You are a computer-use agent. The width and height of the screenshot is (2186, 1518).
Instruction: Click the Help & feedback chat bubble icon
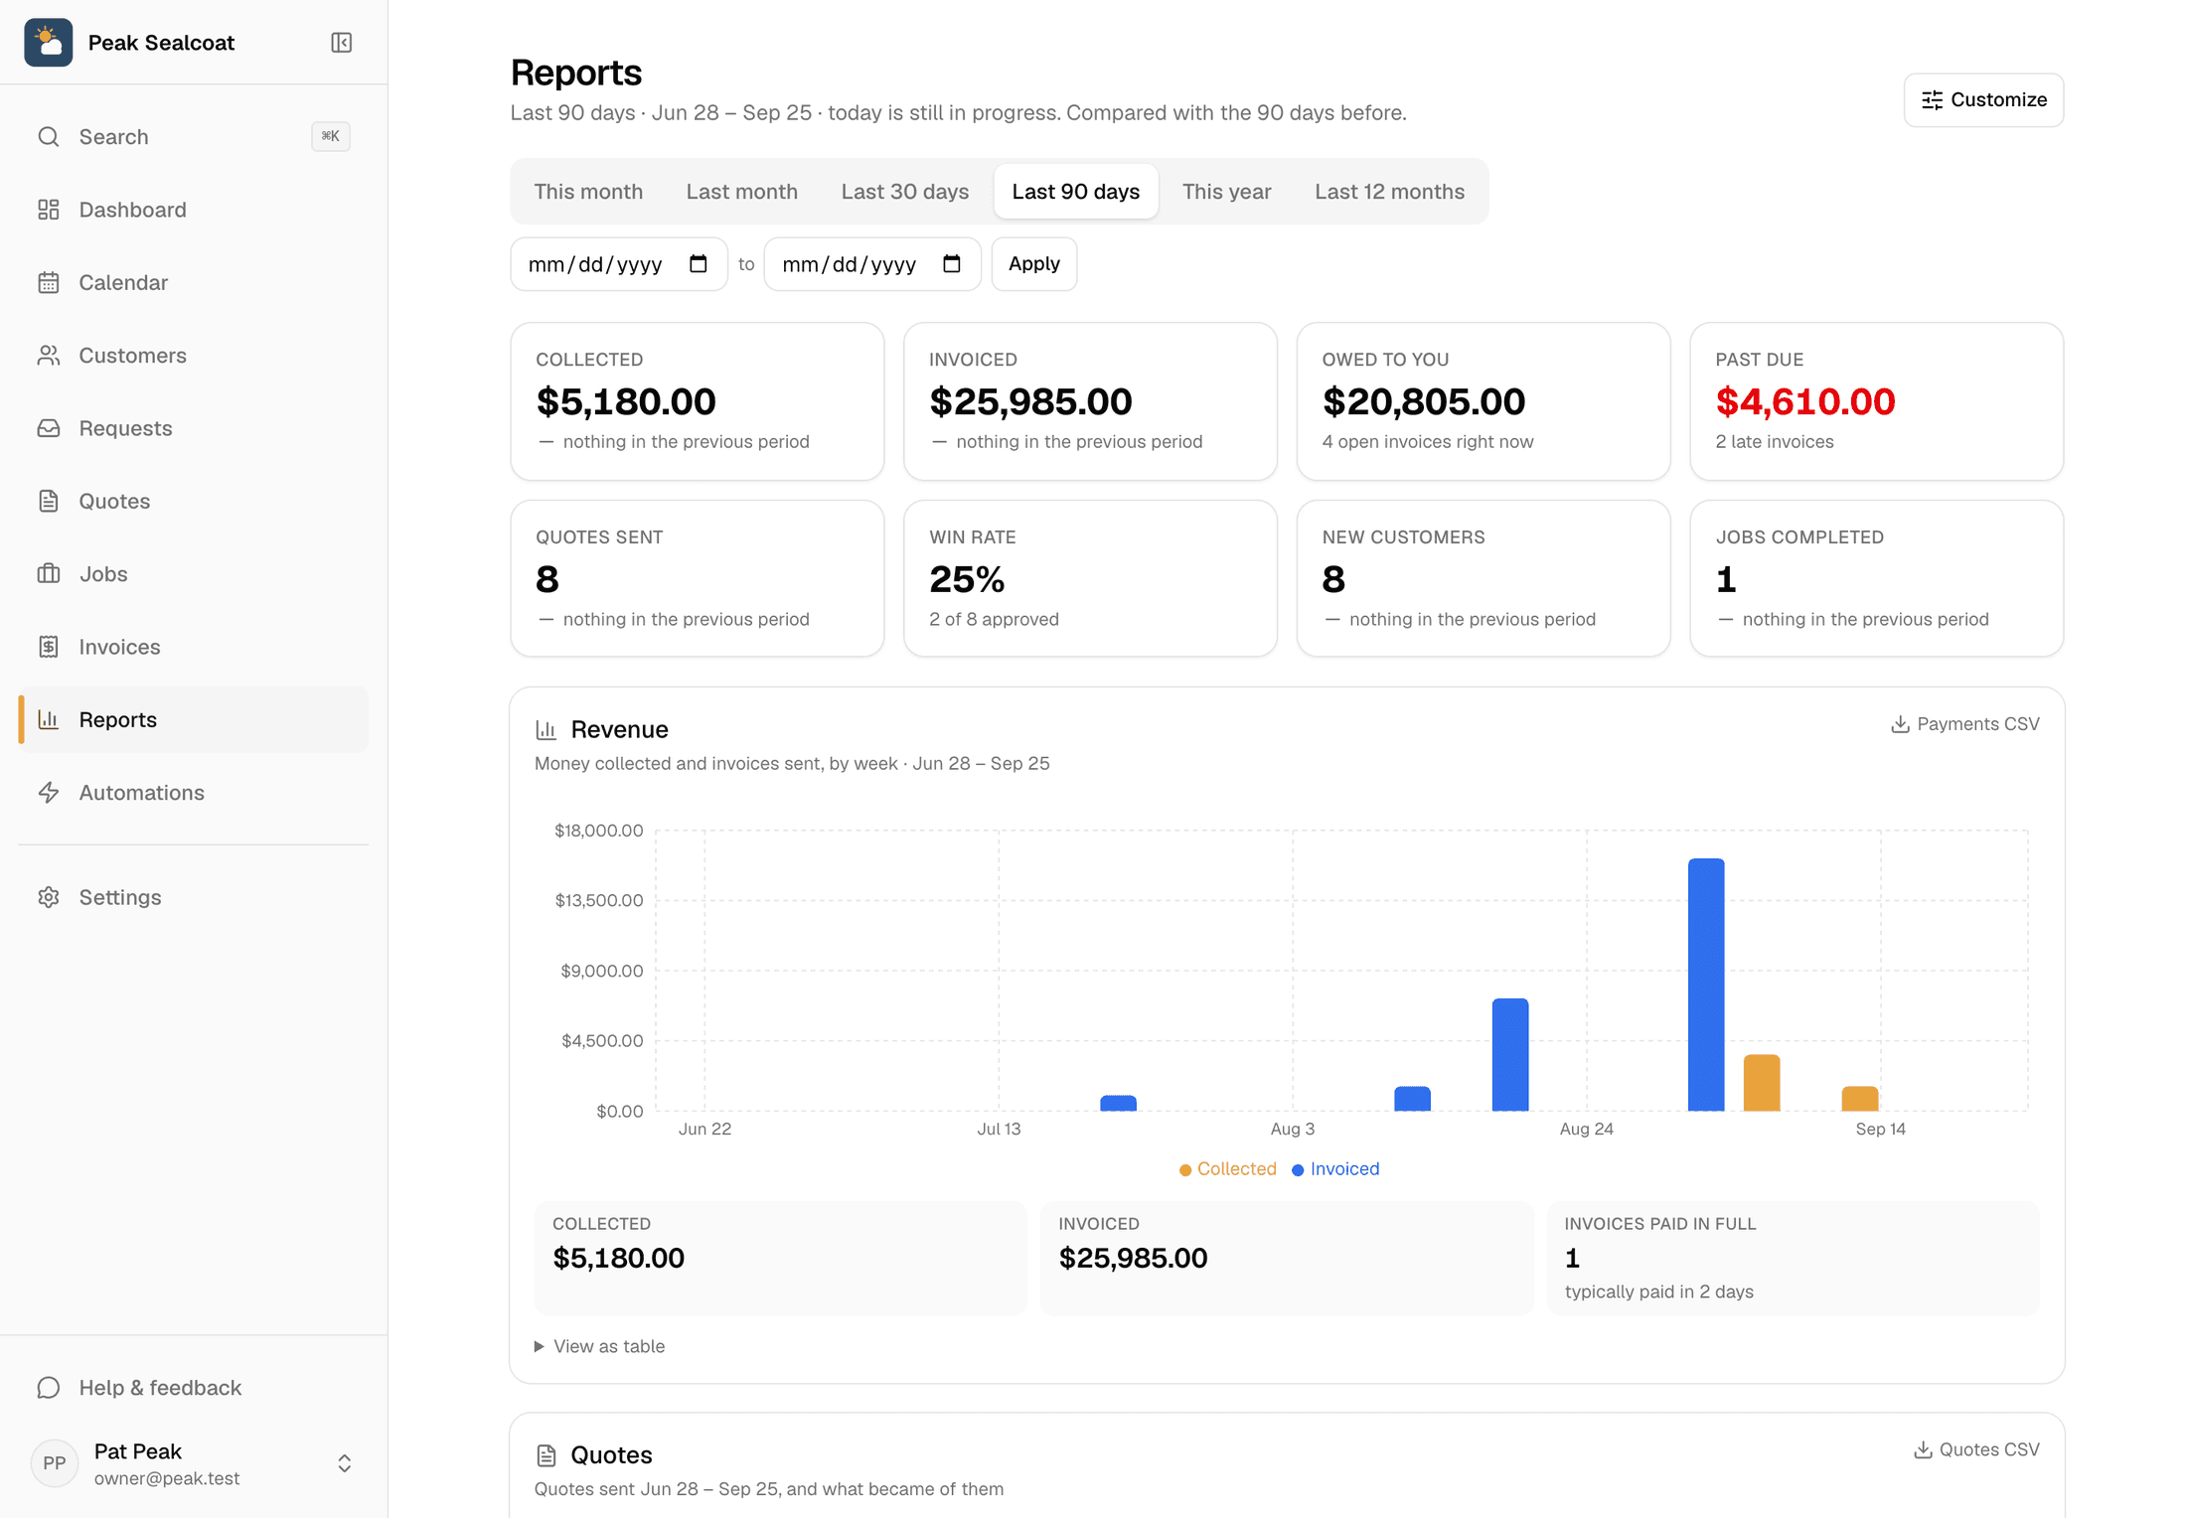(x=49, y=1388)
